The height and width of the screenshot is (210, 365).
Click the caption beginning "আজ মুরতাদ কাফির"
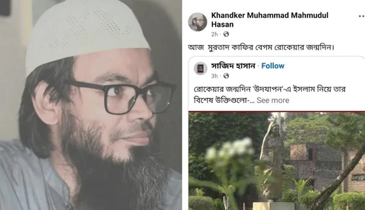coord(261,48)
